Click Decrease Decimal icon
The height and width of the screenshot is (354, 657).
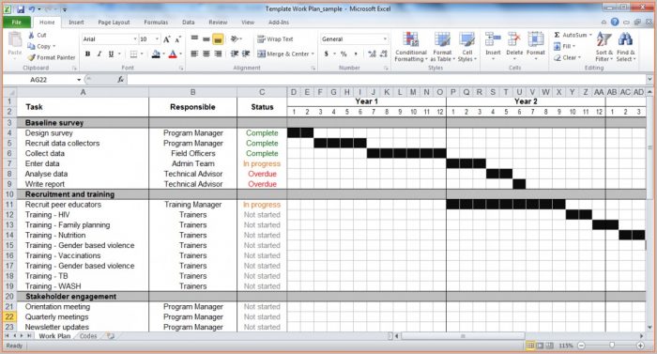tap(383, 54)
